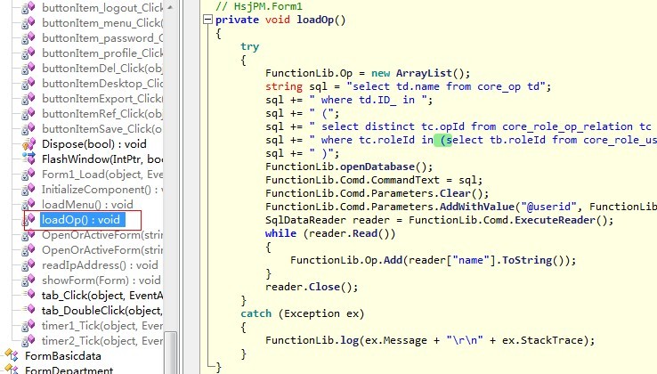
Task: Click the FlashWindow extern method icon
Action: coord(31,159)
